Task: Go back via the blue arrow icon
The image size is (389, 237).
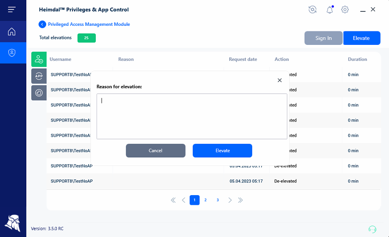Action: pyautogui.click(x=42, y=24)
